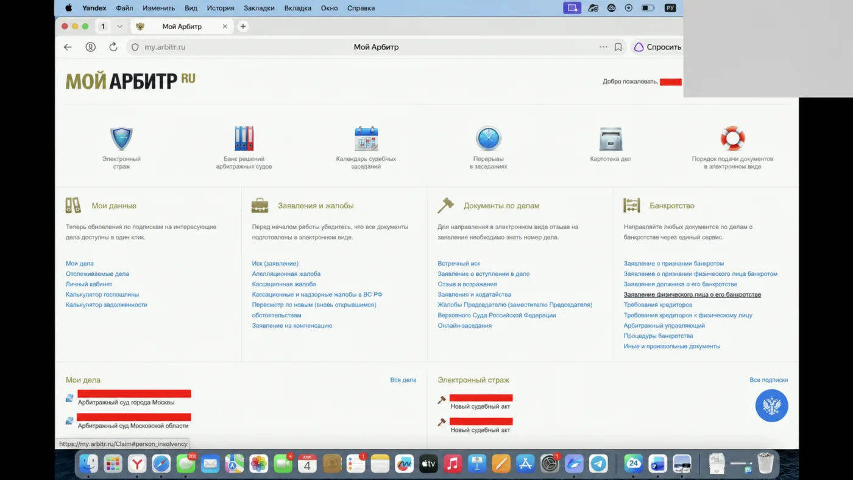Open the Картотека дел cabinet icon
This screenshot has height=480, width=853.
pos(611,139)
